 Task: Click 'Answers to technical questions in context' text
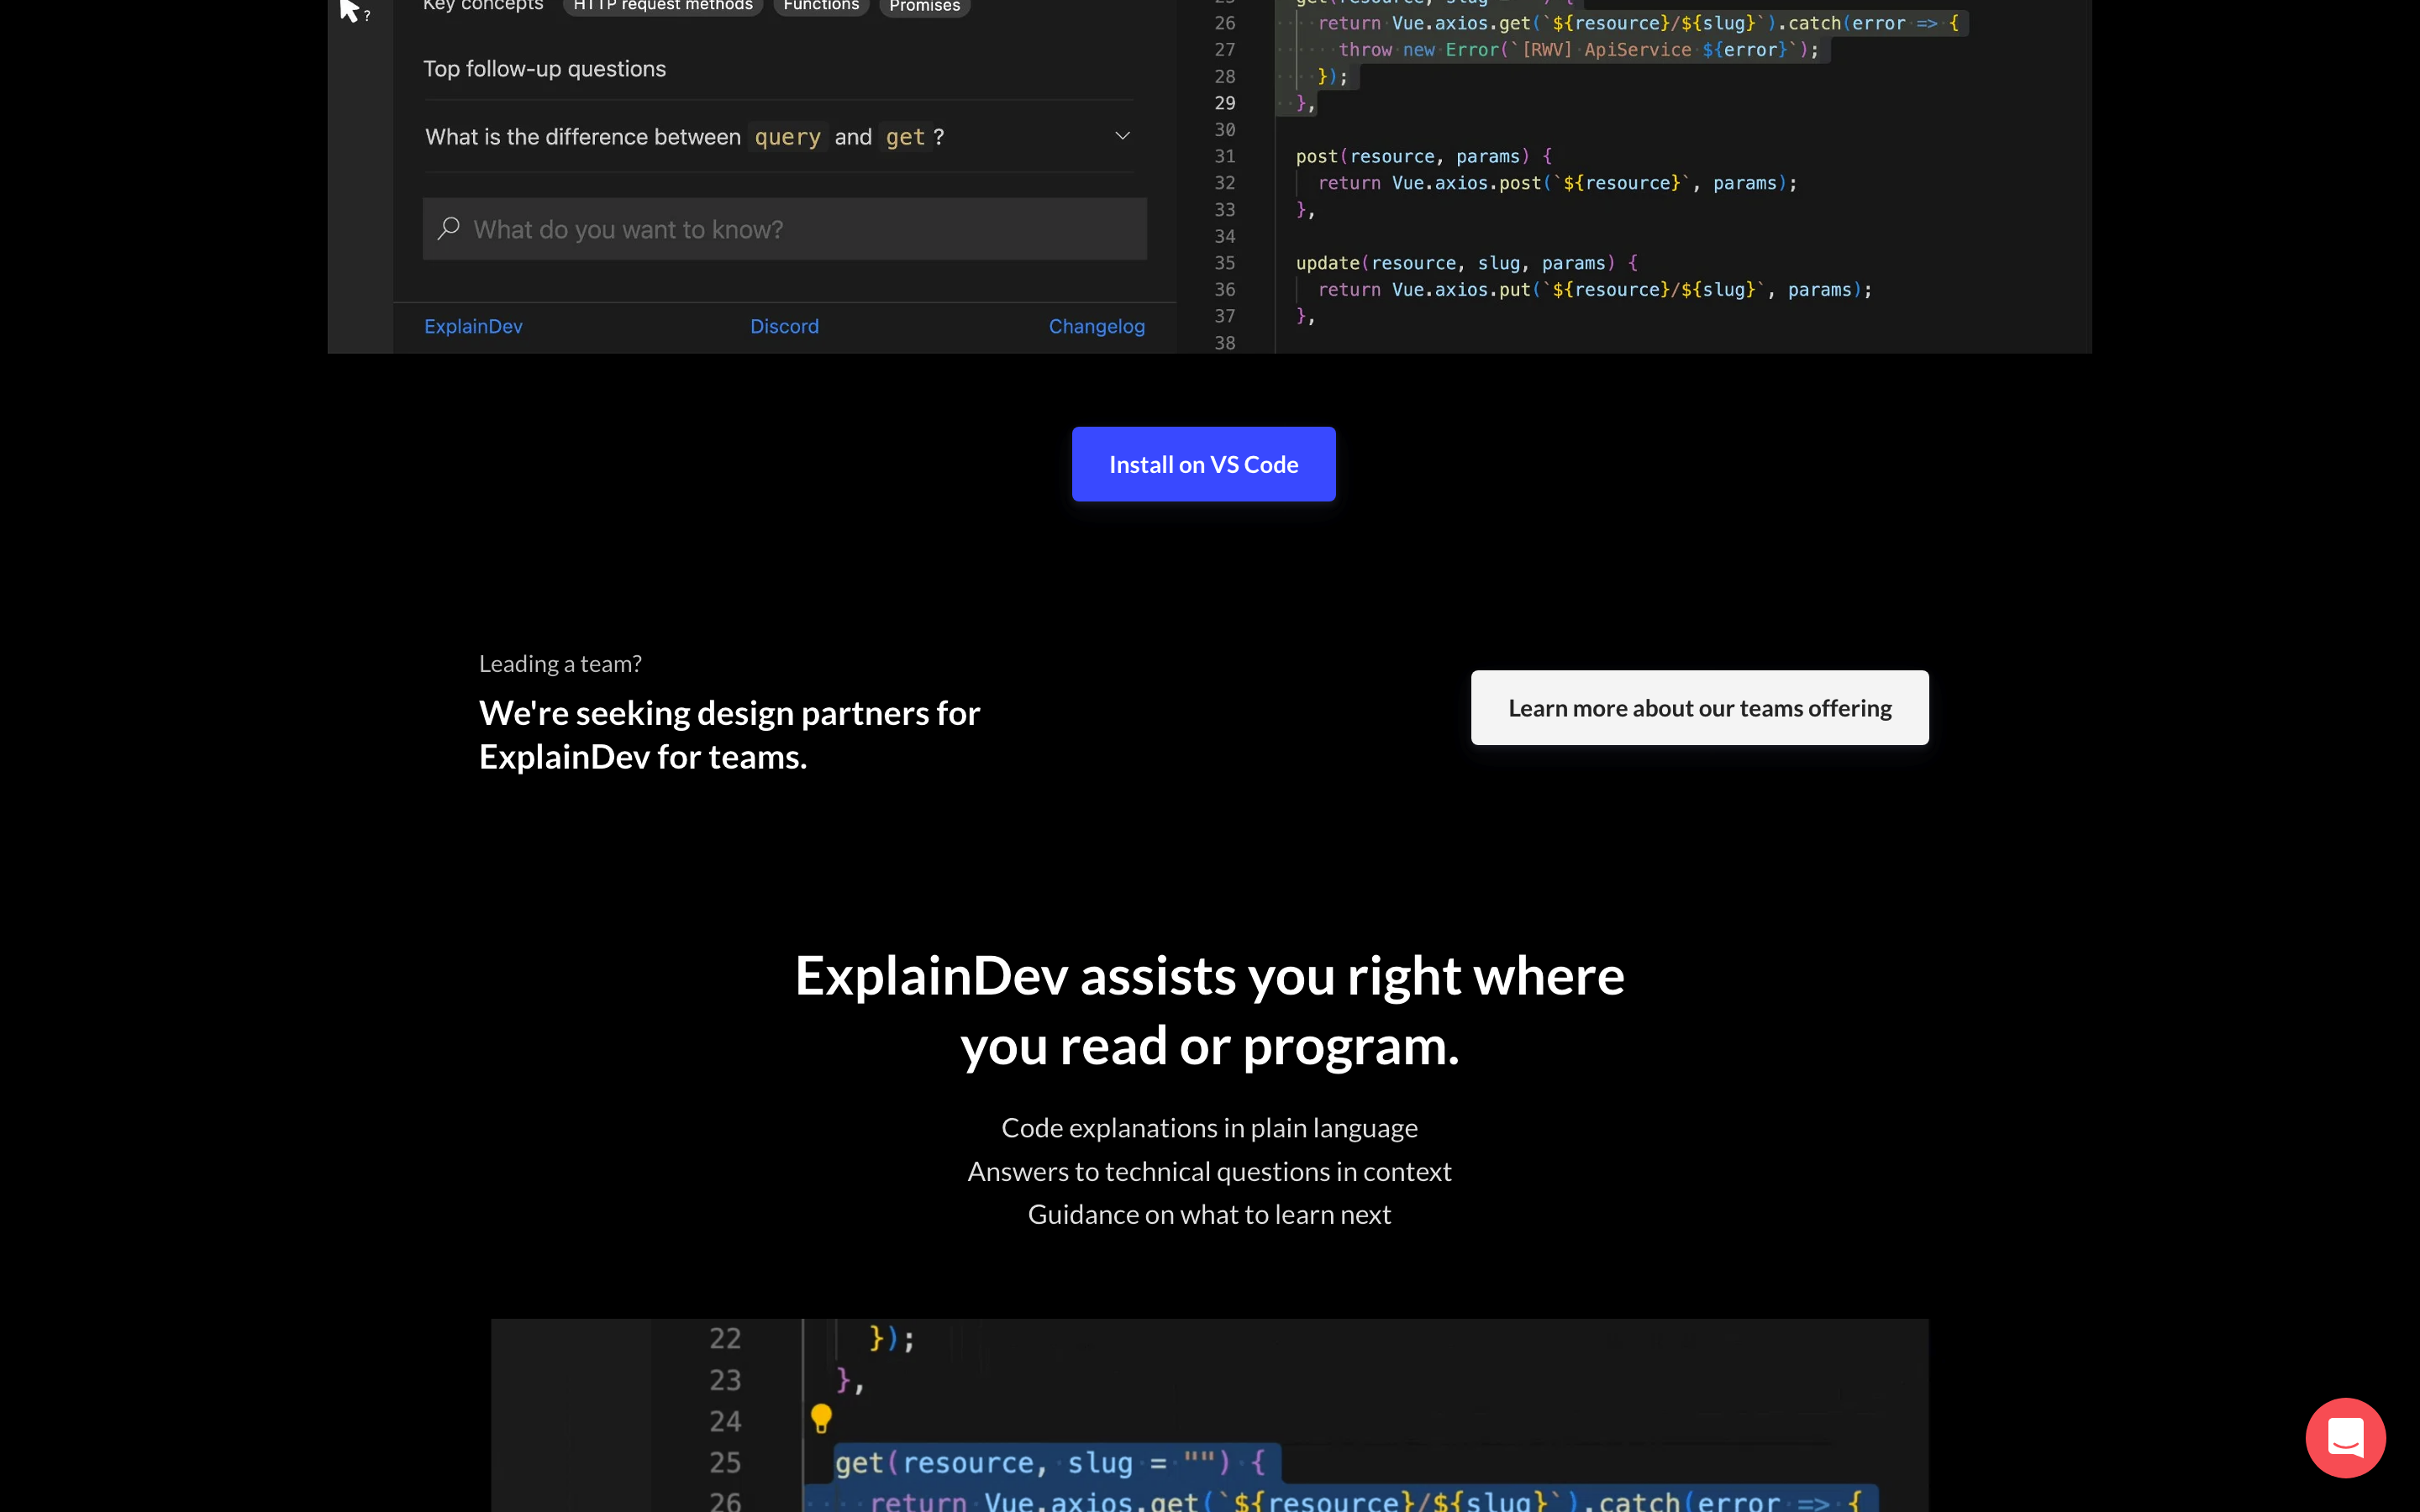point(1209,1171)
